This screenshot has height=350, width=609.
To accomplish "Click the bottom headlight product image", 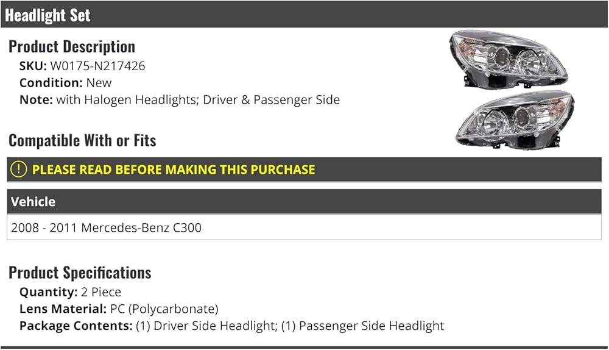I will [x=515, y=120].
